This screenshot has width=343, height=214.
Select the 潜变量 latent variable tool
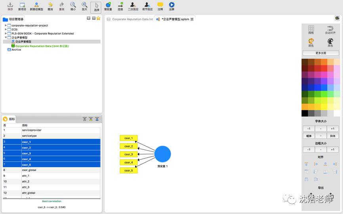(x=108, y=6)
